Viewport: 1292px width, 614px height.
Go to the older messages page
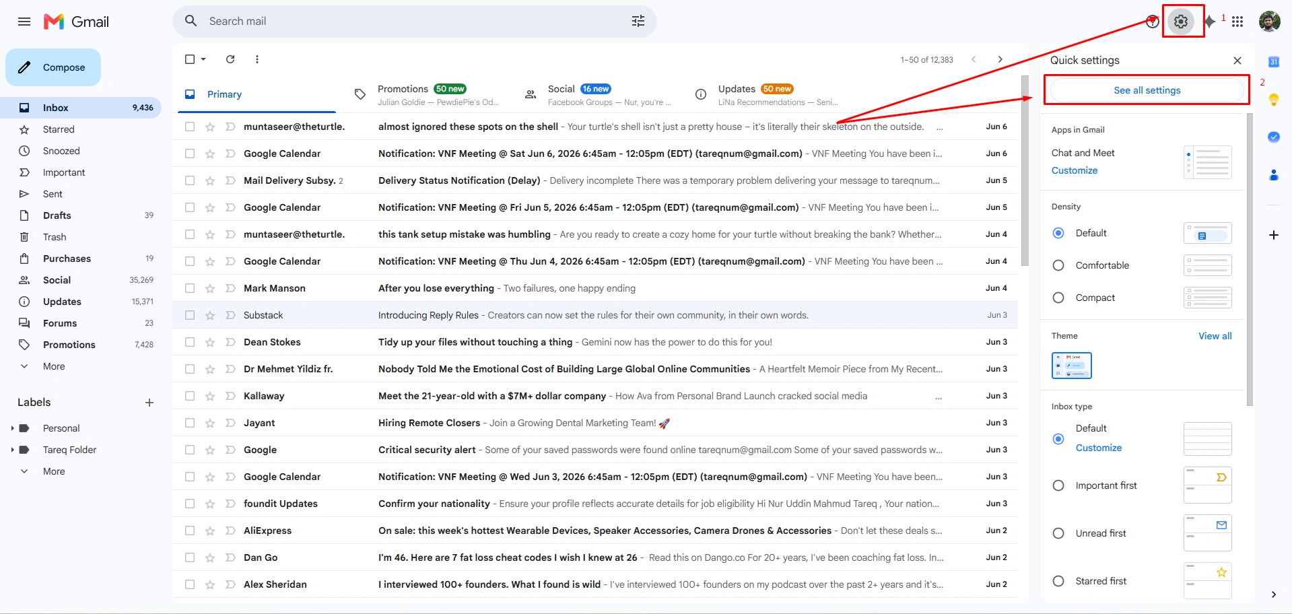pyautogui.click(x=1000, y=59)
